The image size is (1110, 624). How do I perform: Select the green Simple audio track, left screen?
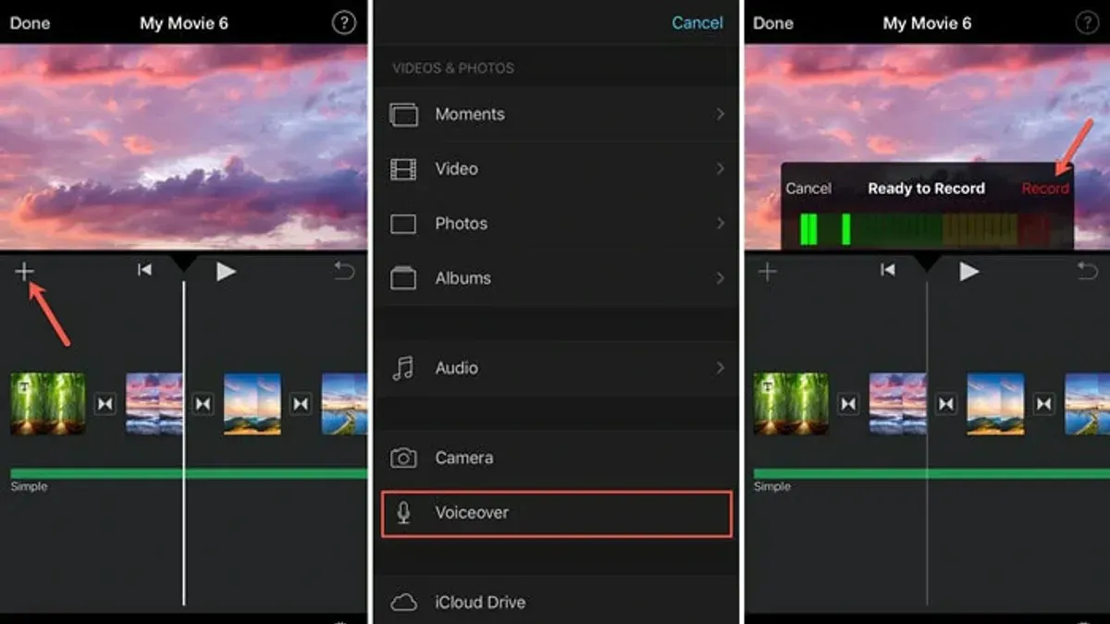pyautogui.click(x=189, y=473)
